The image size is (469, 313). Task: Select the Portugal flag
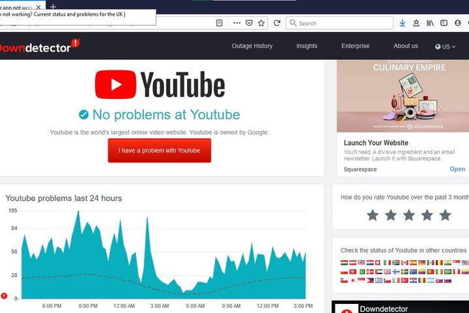click(x=431, y=272)
